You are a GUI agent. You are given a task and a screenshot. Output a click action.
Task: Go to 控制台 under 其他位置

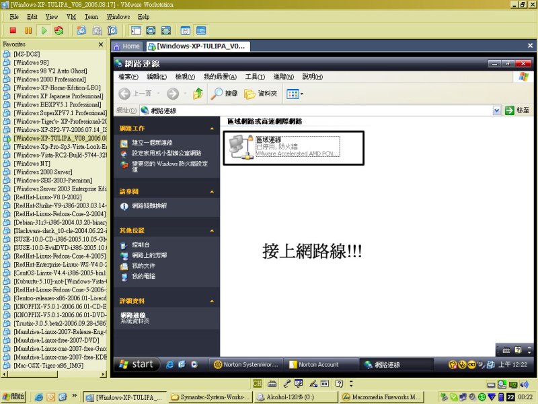point(141,245)
